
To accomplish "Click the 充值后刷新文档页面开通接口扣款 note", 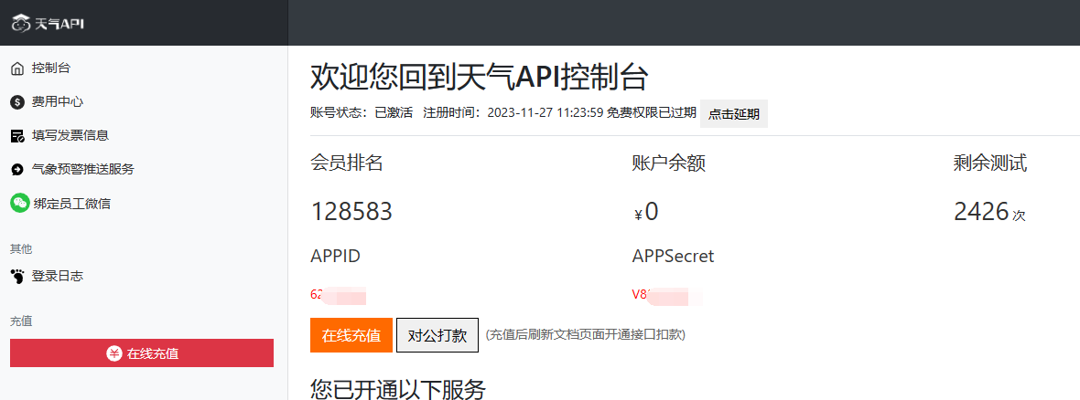I will [586, 335].
